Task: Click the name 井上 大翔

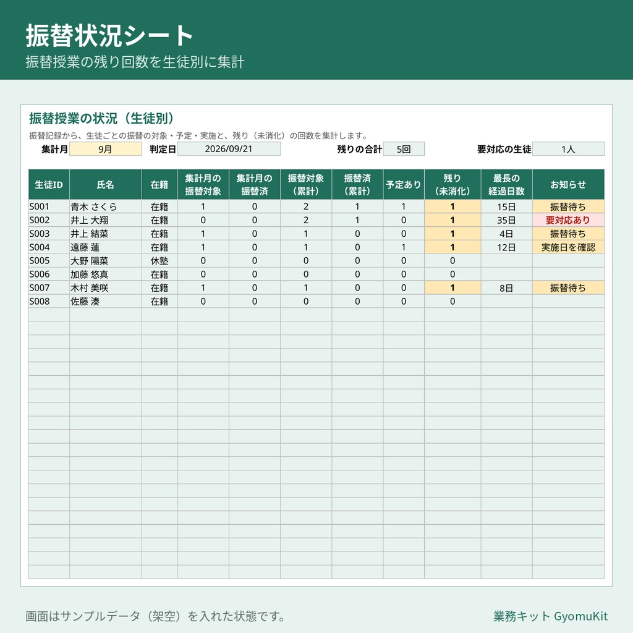Action: (x=89, y=220)
